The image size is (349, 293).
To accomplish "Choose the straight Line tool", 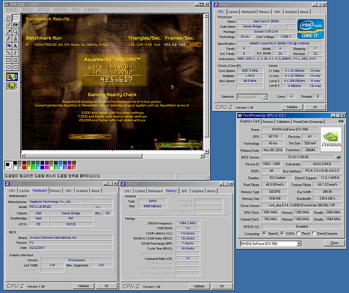I will tap(8, 53).
